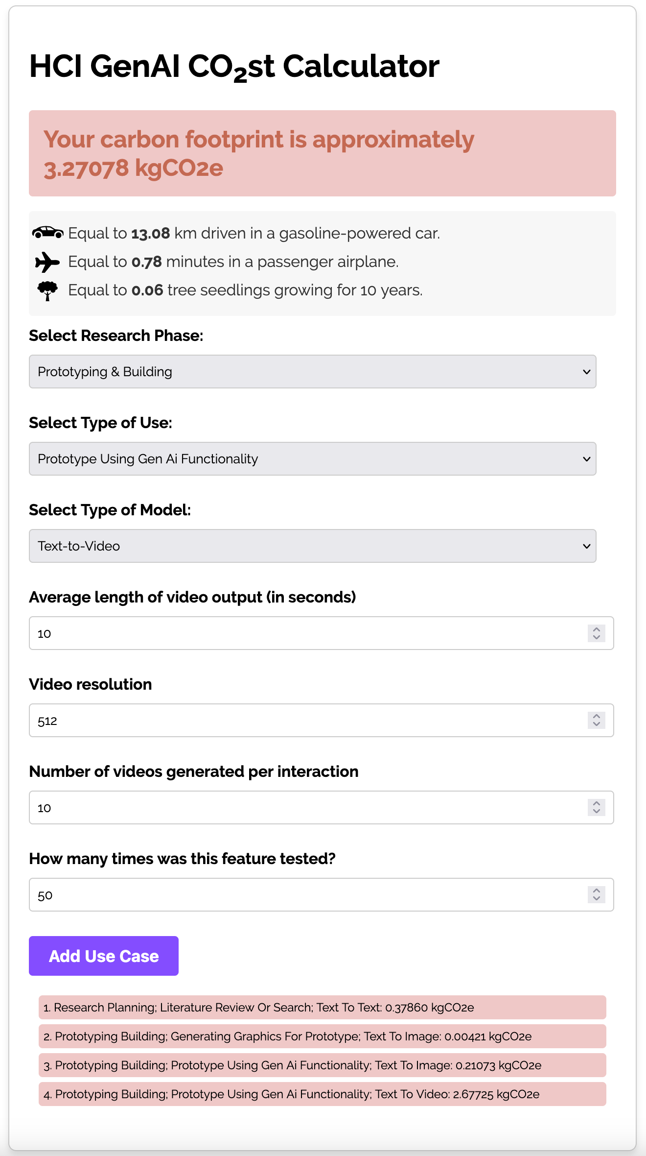Screen dimensions: 646x1156
Task: Expand the Select Type of Use dropdown
Action: click(x=312, y=459)
